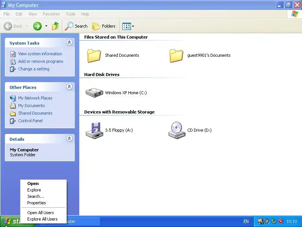Open the Help menu

point(85,14)
